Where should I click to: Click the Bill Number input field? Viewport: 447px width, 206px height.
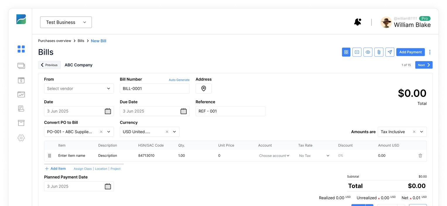[x=154, y=89]
